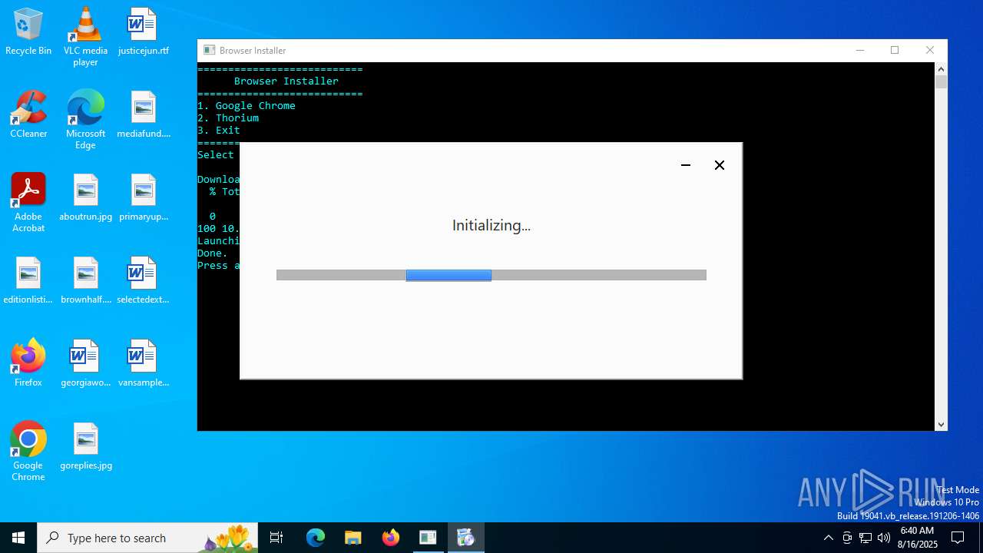The height and width of the screenshot is (553, 983).
Task: Launch VLC media player shortcut
Action: pos(85,37)
